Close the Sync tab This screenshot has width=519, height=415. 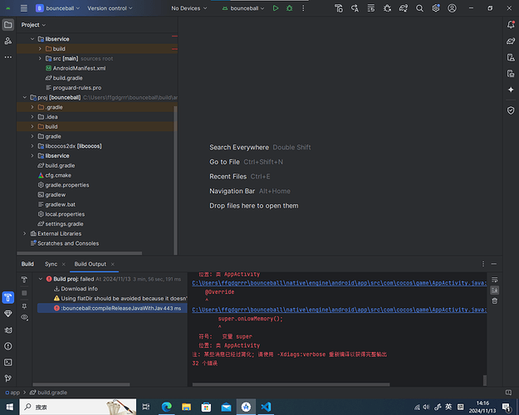pos(64,264)
